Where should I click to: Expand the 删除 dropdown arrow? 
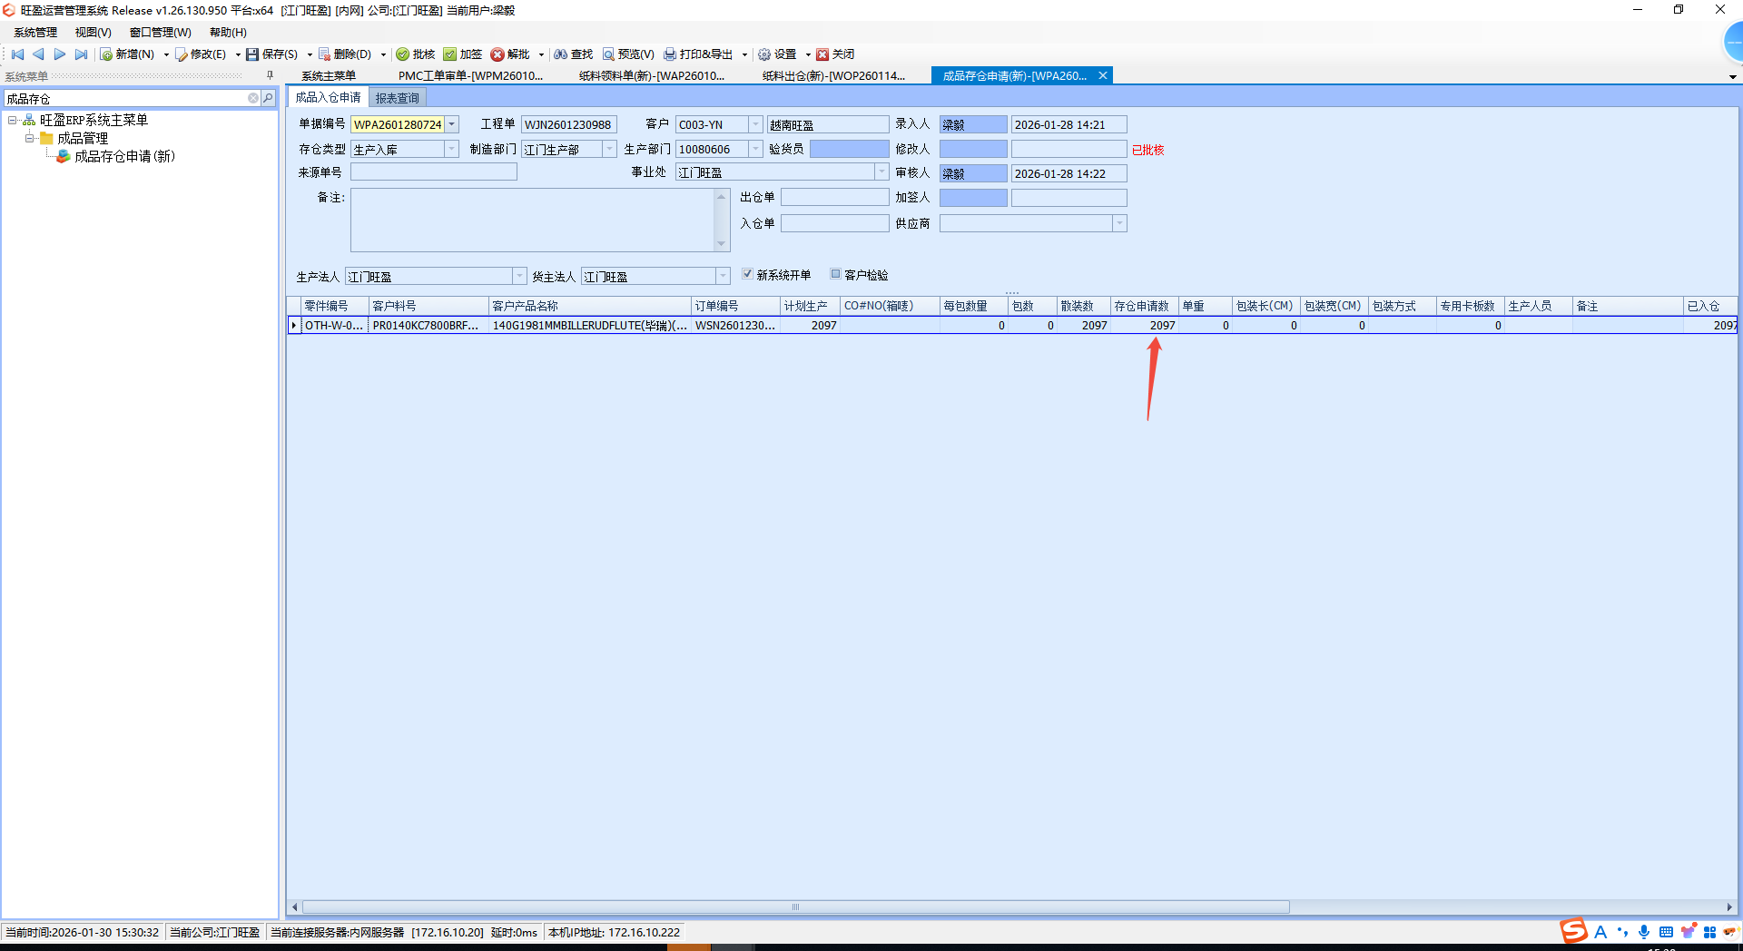[x=383, y=54]
